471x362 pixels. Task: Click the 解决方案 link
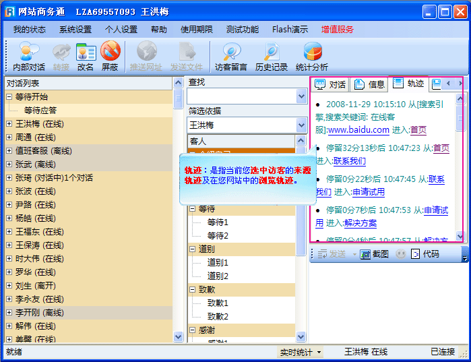(x=360, y=222)
